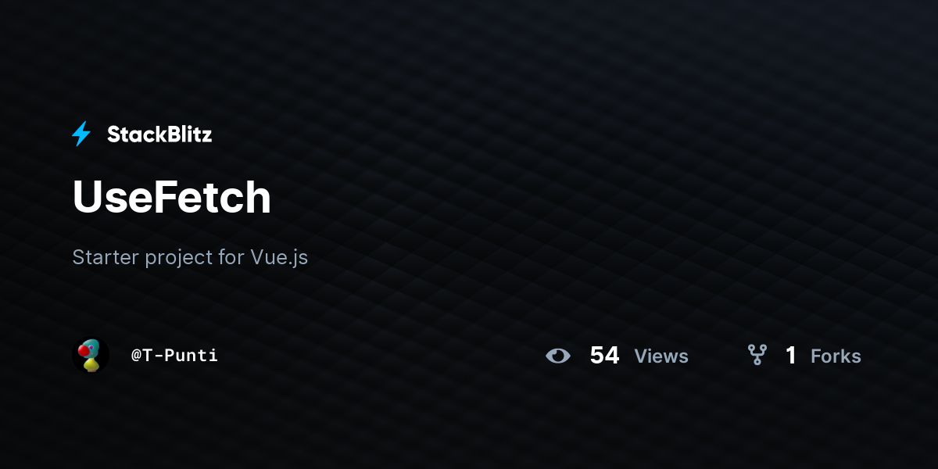Open the T-Punti avatar image
The width and height of the screenshot is (938, 469).
91,356
